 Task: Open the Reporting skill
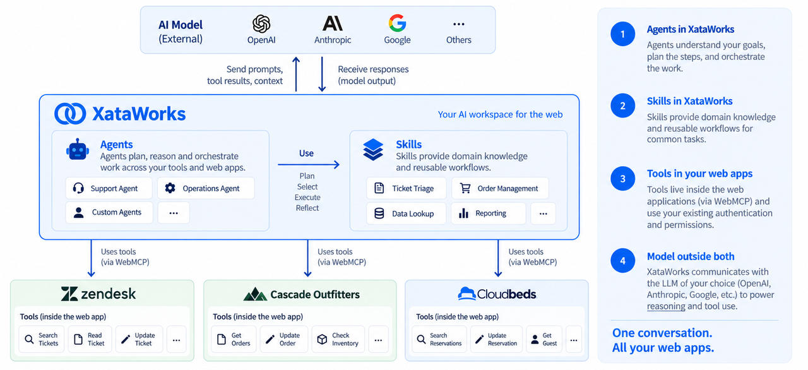[x=489, y=213]
